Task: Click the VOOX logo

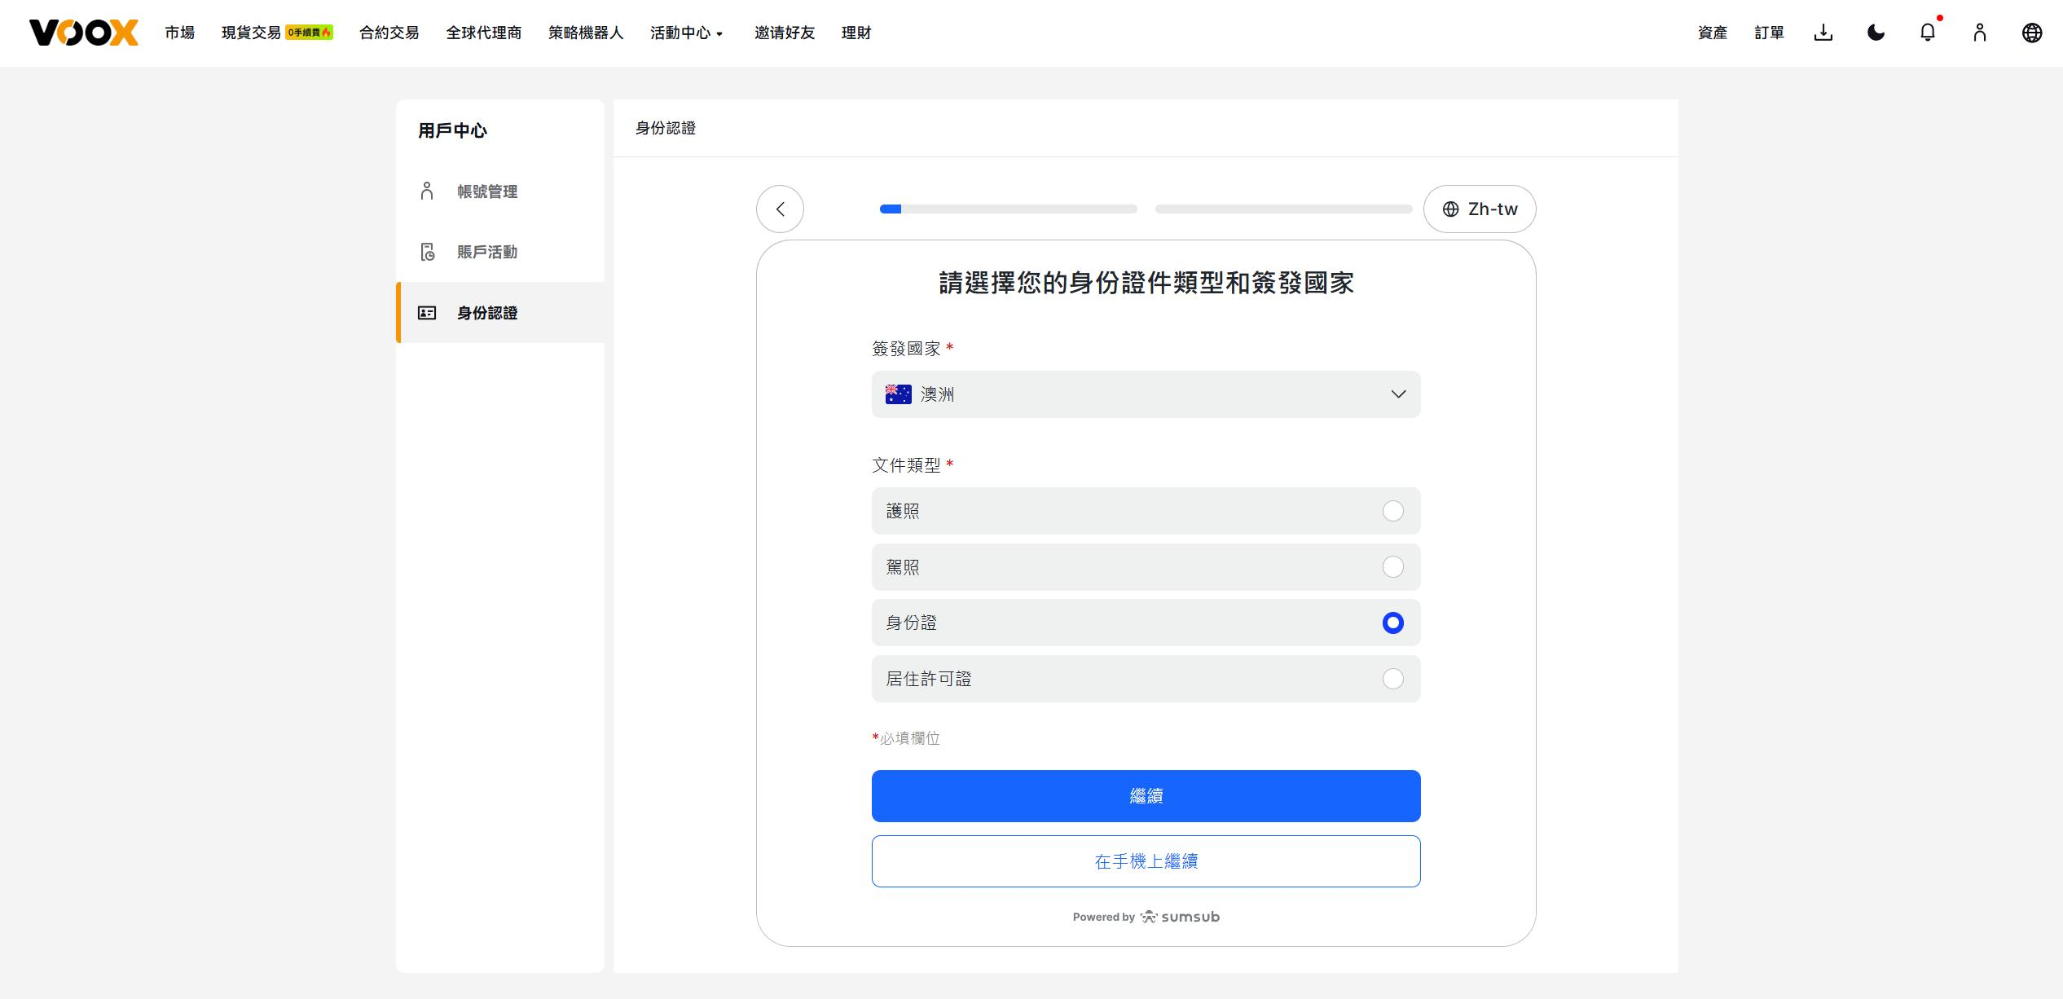Action: click(84, 33)
